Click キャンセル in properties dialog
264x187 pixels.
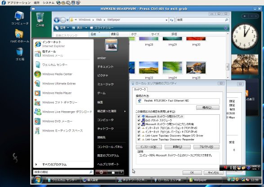point(214,173)
